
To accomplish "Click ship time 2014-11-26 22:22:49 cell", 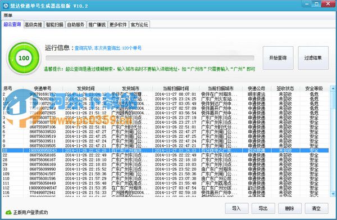I will click(86, 155).
